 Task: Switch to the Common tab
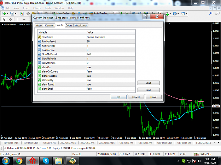tap(50, 26)
